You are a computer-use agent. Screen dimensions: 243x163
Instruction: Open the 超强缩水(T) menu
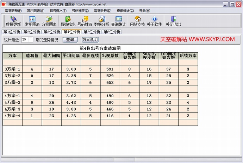pyautogui.click(x=58, y=11)
